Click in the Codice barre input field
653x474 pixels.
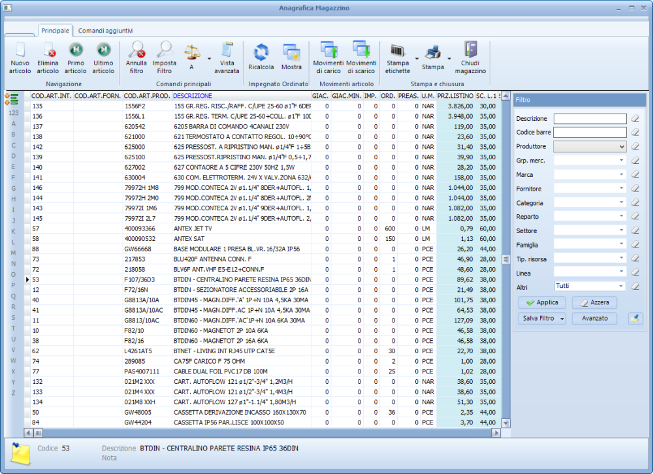(x=590, y=133)
